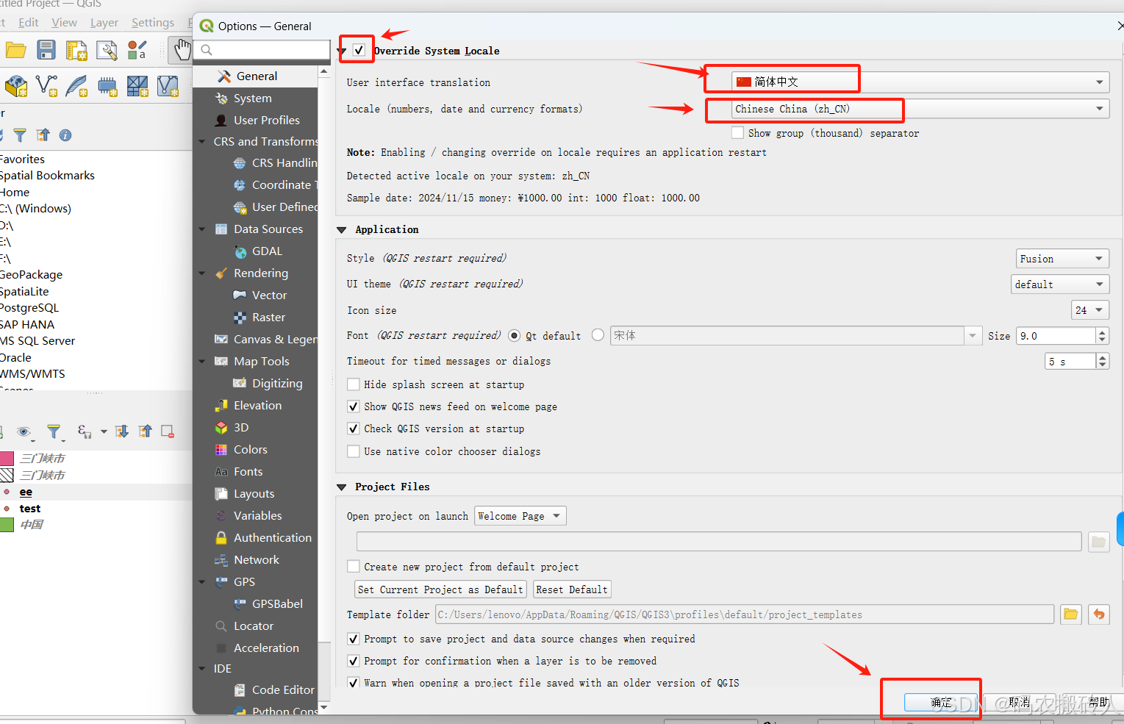
Task: Click the Template folder path field
Action: (745, 614)
